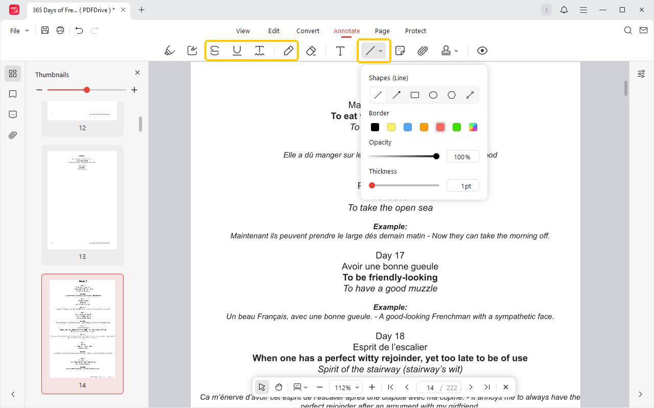Switch to the Convert tab
The image size is (654, 408).
click(308, 31)
